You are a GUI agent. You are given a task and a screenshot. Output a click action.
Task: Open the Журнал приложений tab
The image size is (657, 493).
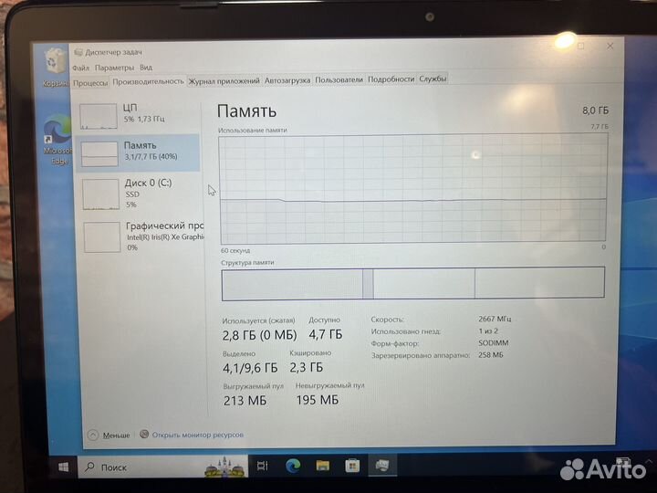tap(224, 81)
